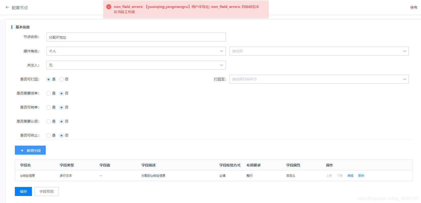Click 上移 in the ip地址信息 row
This screenshot has height=203, width=421.
pos(329,176)
